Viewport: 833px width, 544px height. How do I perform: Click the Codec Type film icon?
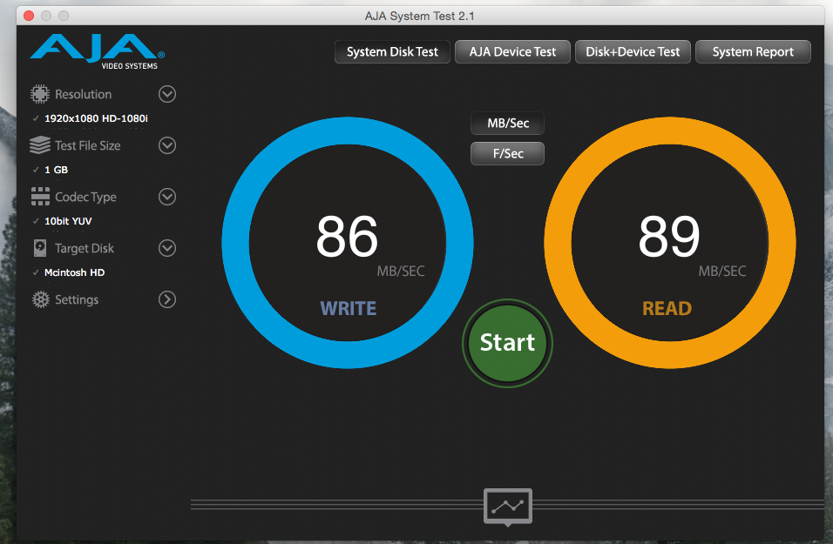coord(40,197)
